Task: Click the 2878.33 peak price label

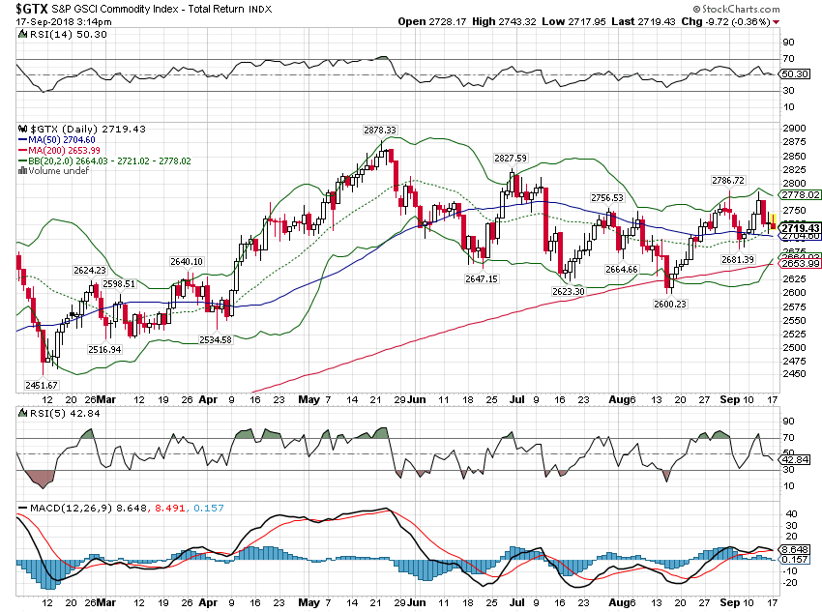Action: coord(380,130)
